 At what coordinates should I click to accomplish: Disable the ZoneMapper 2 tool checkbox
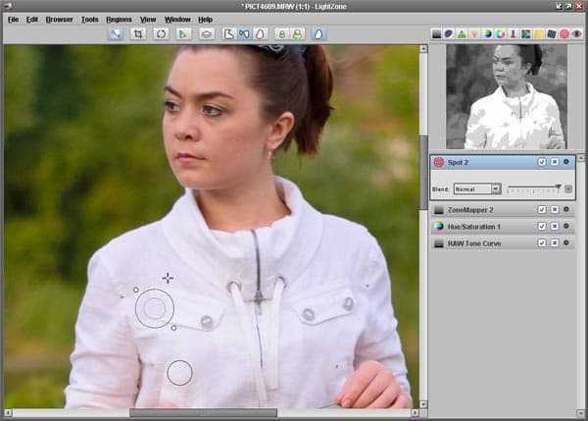542,210
